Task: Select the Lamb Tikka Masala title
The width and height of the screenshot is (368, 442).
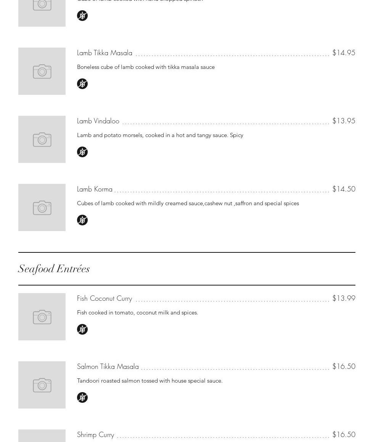Action: click(104, 53)
